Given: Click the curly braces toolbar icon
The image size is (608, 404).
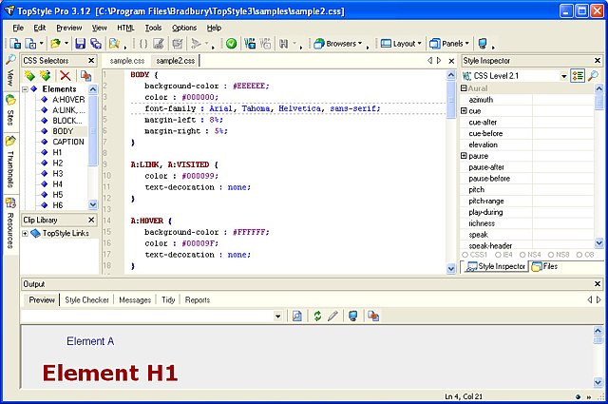Looking at the screenshot, I should pyautogui.click(x=143, y=44).
